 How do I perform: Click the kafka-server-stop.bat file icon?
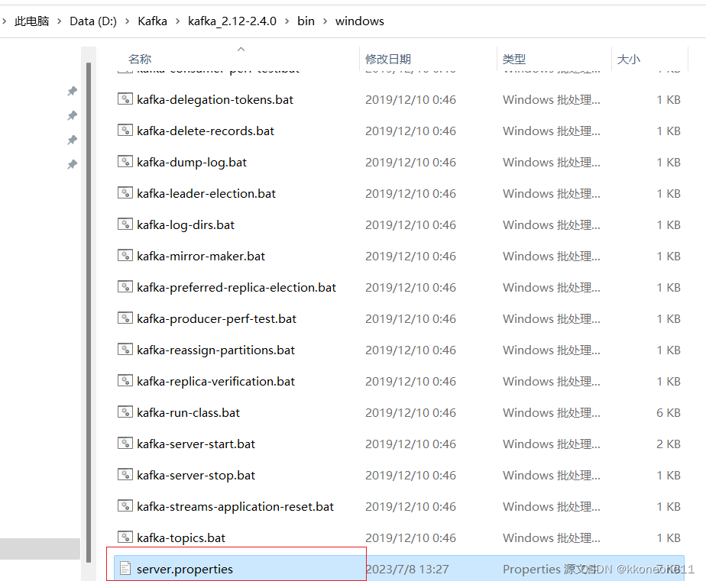[125, 474]
